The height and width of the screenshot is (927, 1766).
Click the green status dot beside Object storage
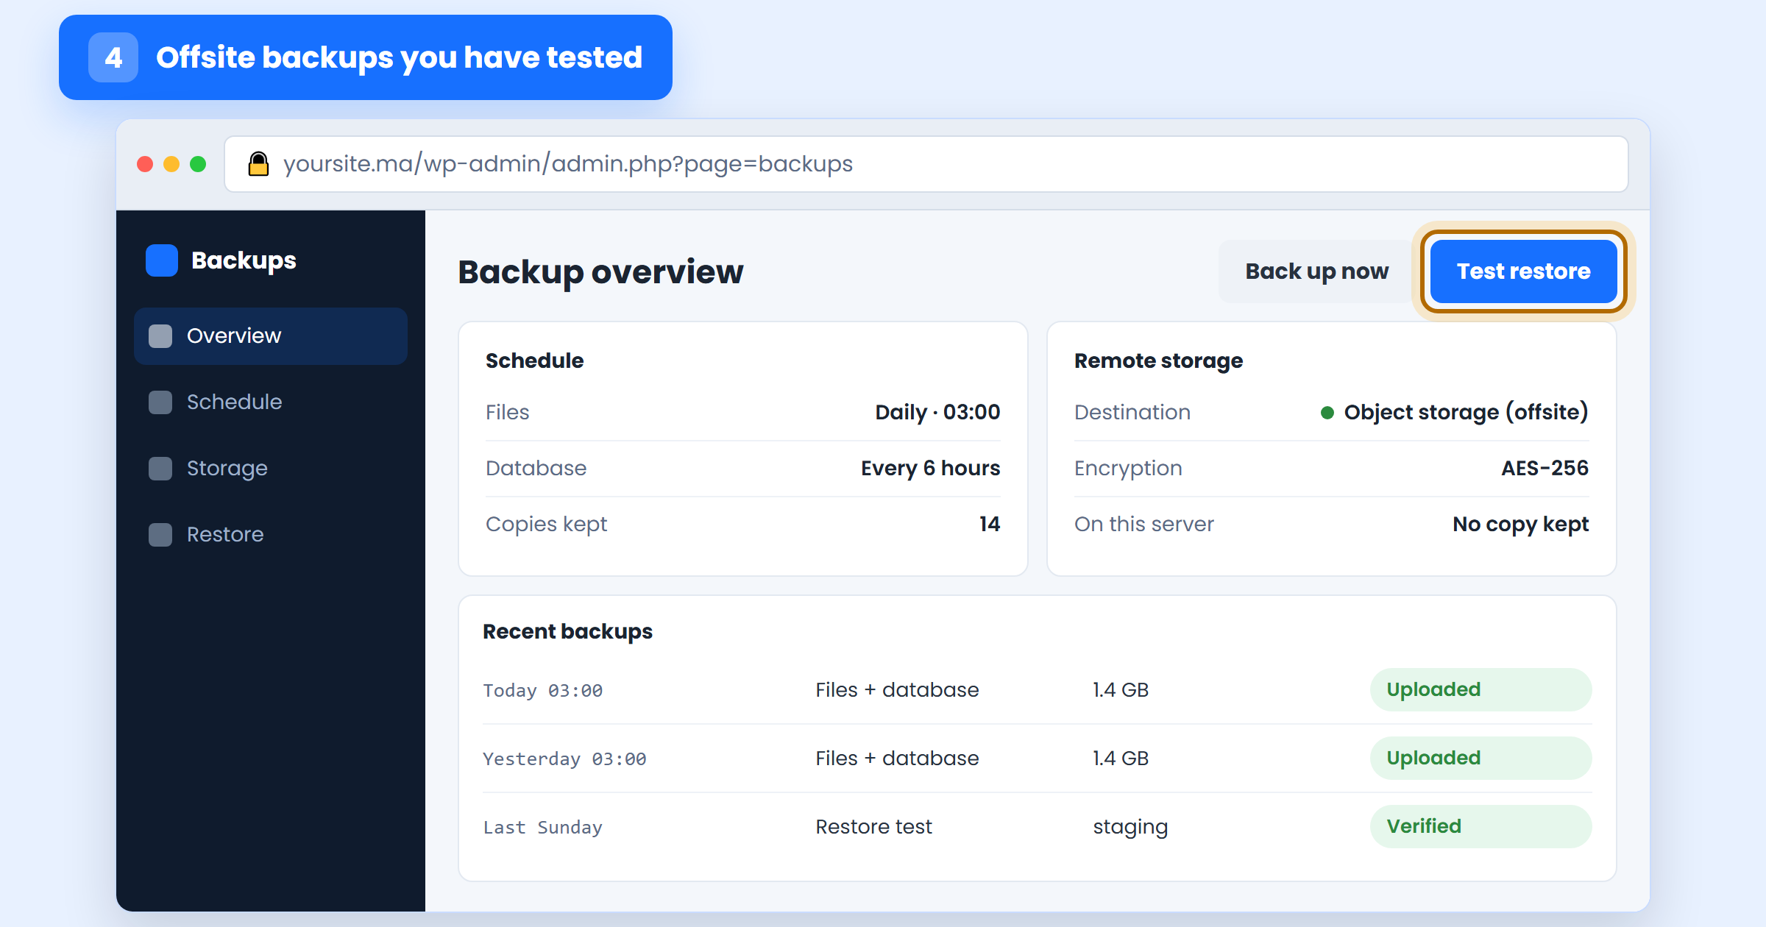click(1327, 413)
